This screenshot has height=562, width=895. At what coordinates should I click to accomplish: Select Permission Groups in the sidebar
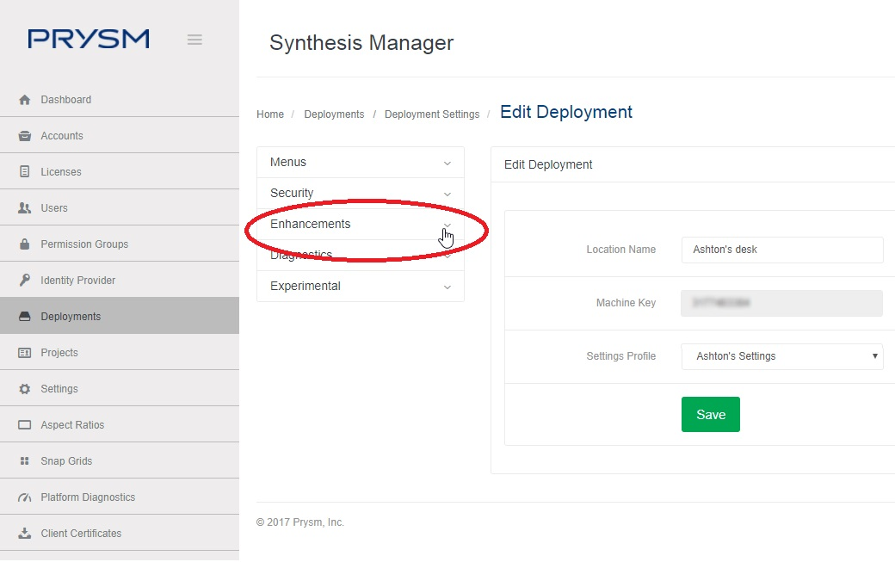coord(120,244)
